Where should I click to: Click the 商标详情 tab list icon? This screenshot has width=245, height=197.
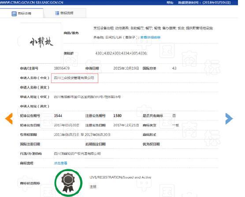(x=14, y=14)
